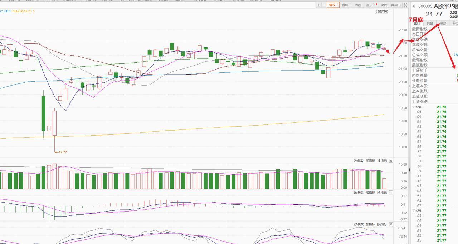The image size is (458, 244).
Task: Click the large green candle near 19.50
Action: tap(43, 114)
